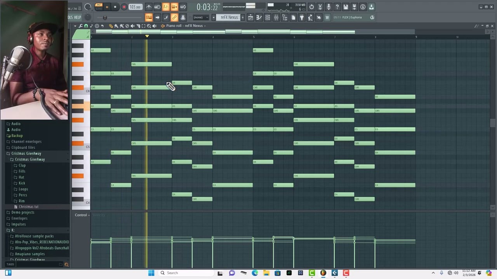Screen dimensions: 497x279
Task: Select the draw pencil tool
Action: coord(111,26)
